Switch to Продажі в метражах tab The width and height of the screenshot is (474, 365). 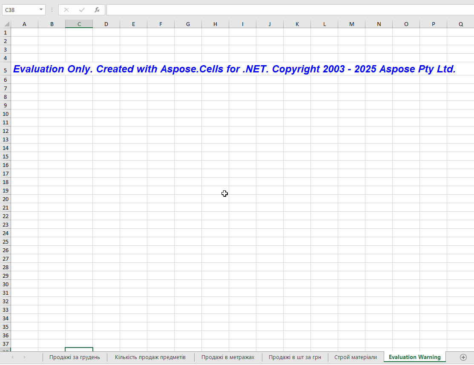228,357
